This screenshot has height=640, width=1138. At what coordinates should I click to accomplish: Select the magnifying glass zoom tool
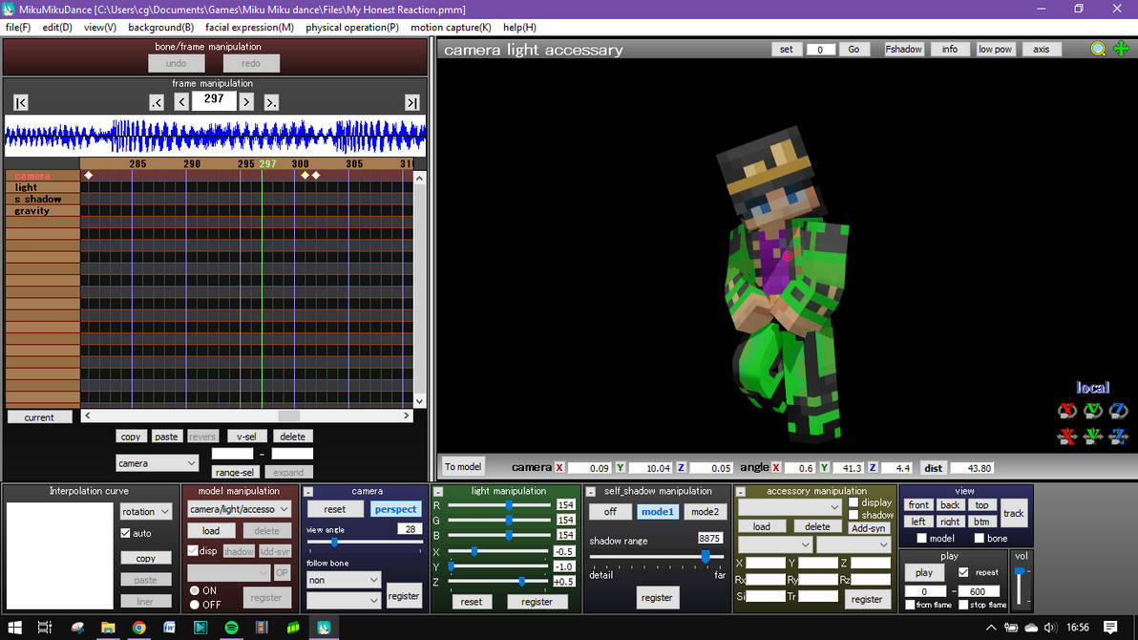click(x=1098, y=49)
